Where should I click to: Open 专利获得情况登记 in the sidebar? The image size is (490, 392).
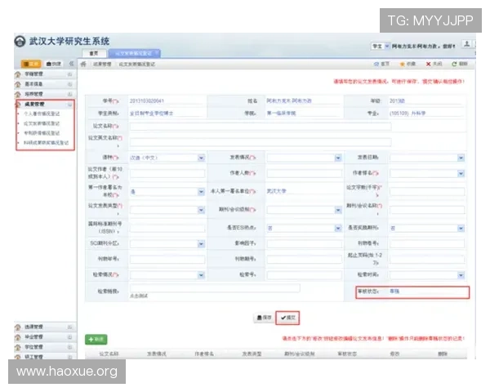tap(42, 133)
